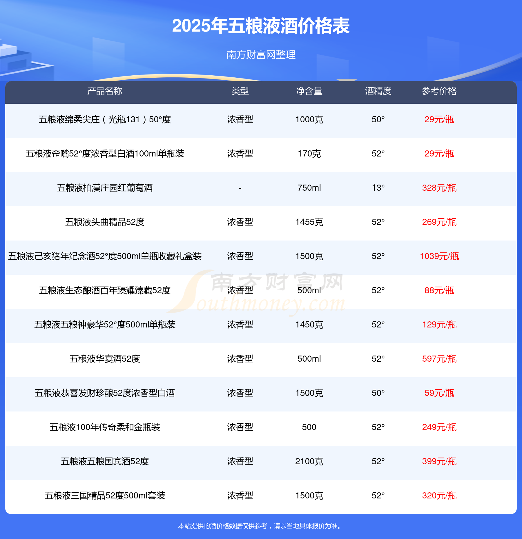This screenshot has height=539, width=522.
Task: Select product 五粮液五粮国宾酒52度
Action: 105,461
